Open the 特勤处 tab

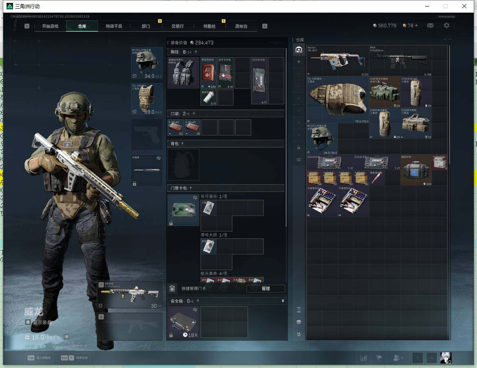tap(209, 26)
